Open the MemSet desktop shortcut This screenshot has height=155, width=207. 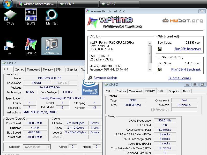pyautogui.click(x=51, y=17)
